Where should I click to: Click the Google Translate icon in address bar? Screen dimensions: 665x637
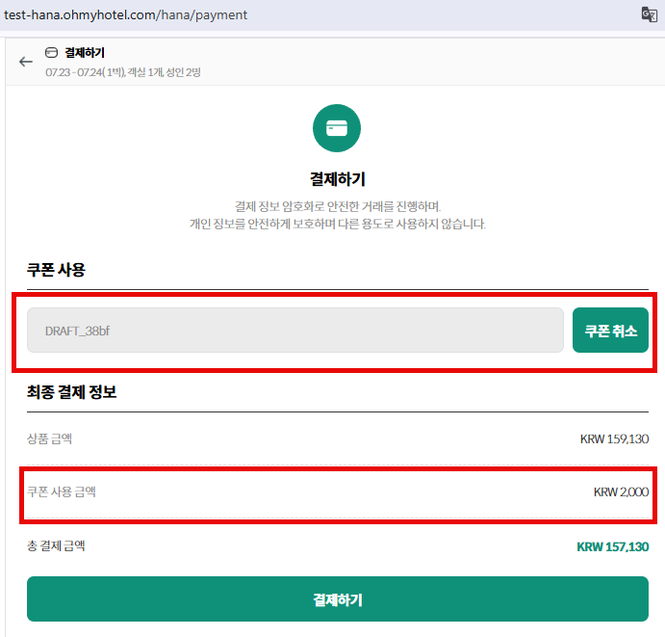[x=649, y=14]
